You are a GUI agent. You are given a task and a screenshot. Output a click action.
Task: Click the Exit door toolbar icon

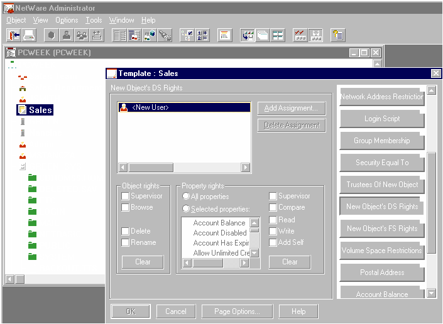click(14, 35)
